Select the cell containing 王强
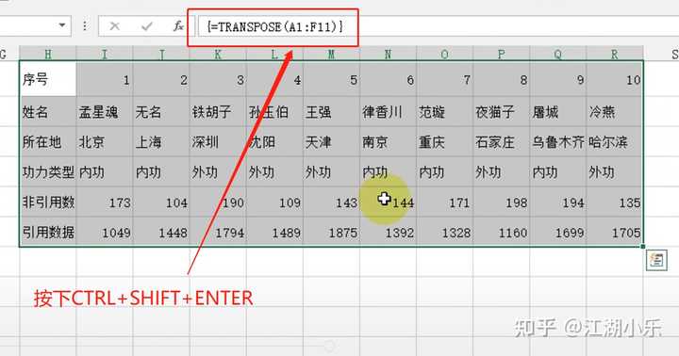Image resolution: width=679 pixels, height=356 pixels. [331, 111]
